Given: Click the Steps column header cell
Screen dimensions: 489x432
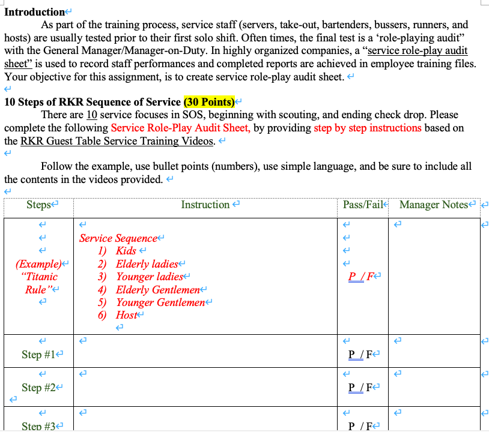Looking at the screenshot, I should tap(38, 205).
